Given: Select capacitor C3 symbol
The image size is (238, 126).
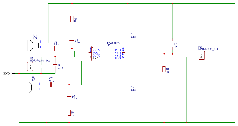Looking at the screenshot, I should [x=55, y=65].
